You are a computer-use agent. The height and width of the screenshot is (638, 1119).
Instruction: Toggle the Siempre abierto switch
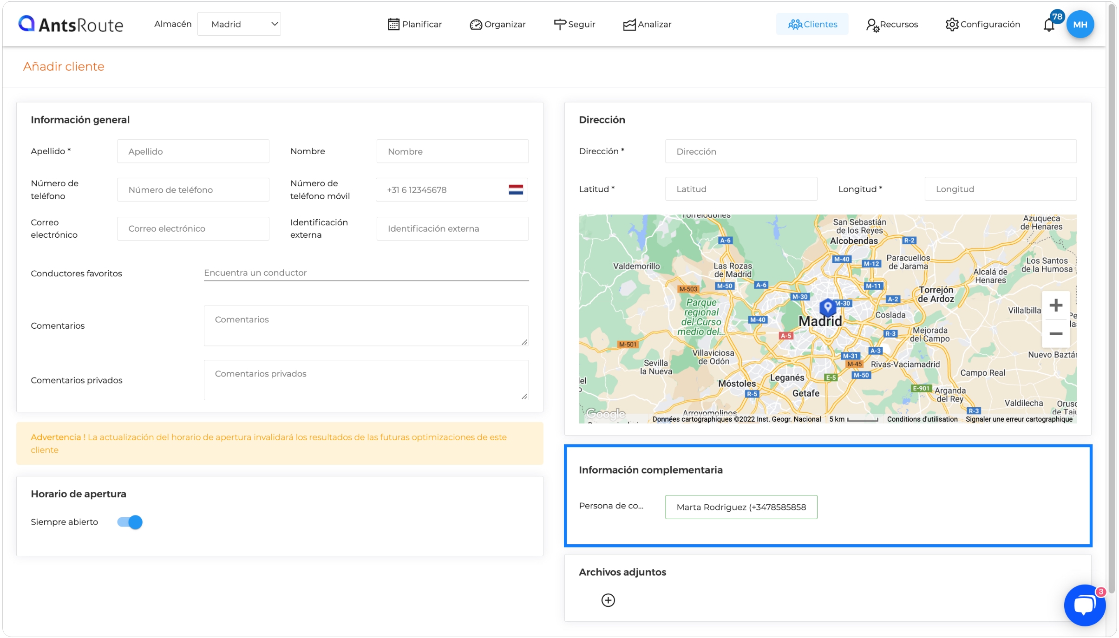[x=130, y=522]
